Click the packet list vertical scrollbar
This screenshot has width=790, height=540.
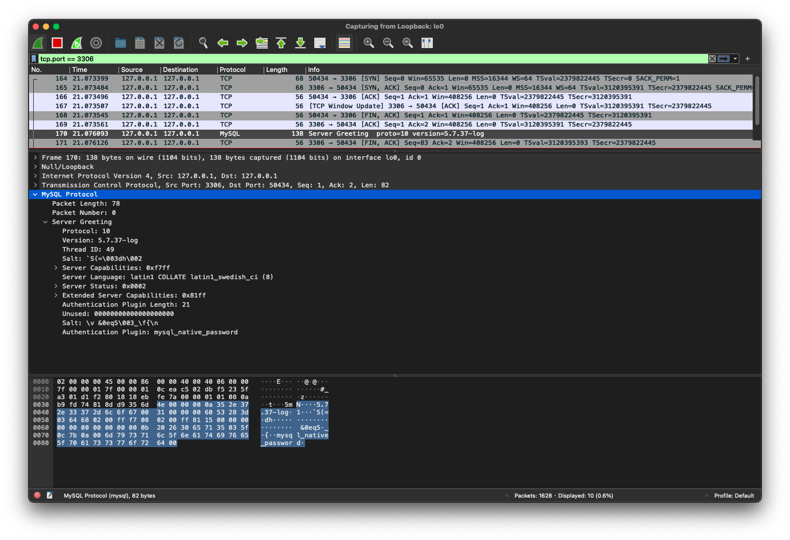pyautogui.click(x=757, y=101)
